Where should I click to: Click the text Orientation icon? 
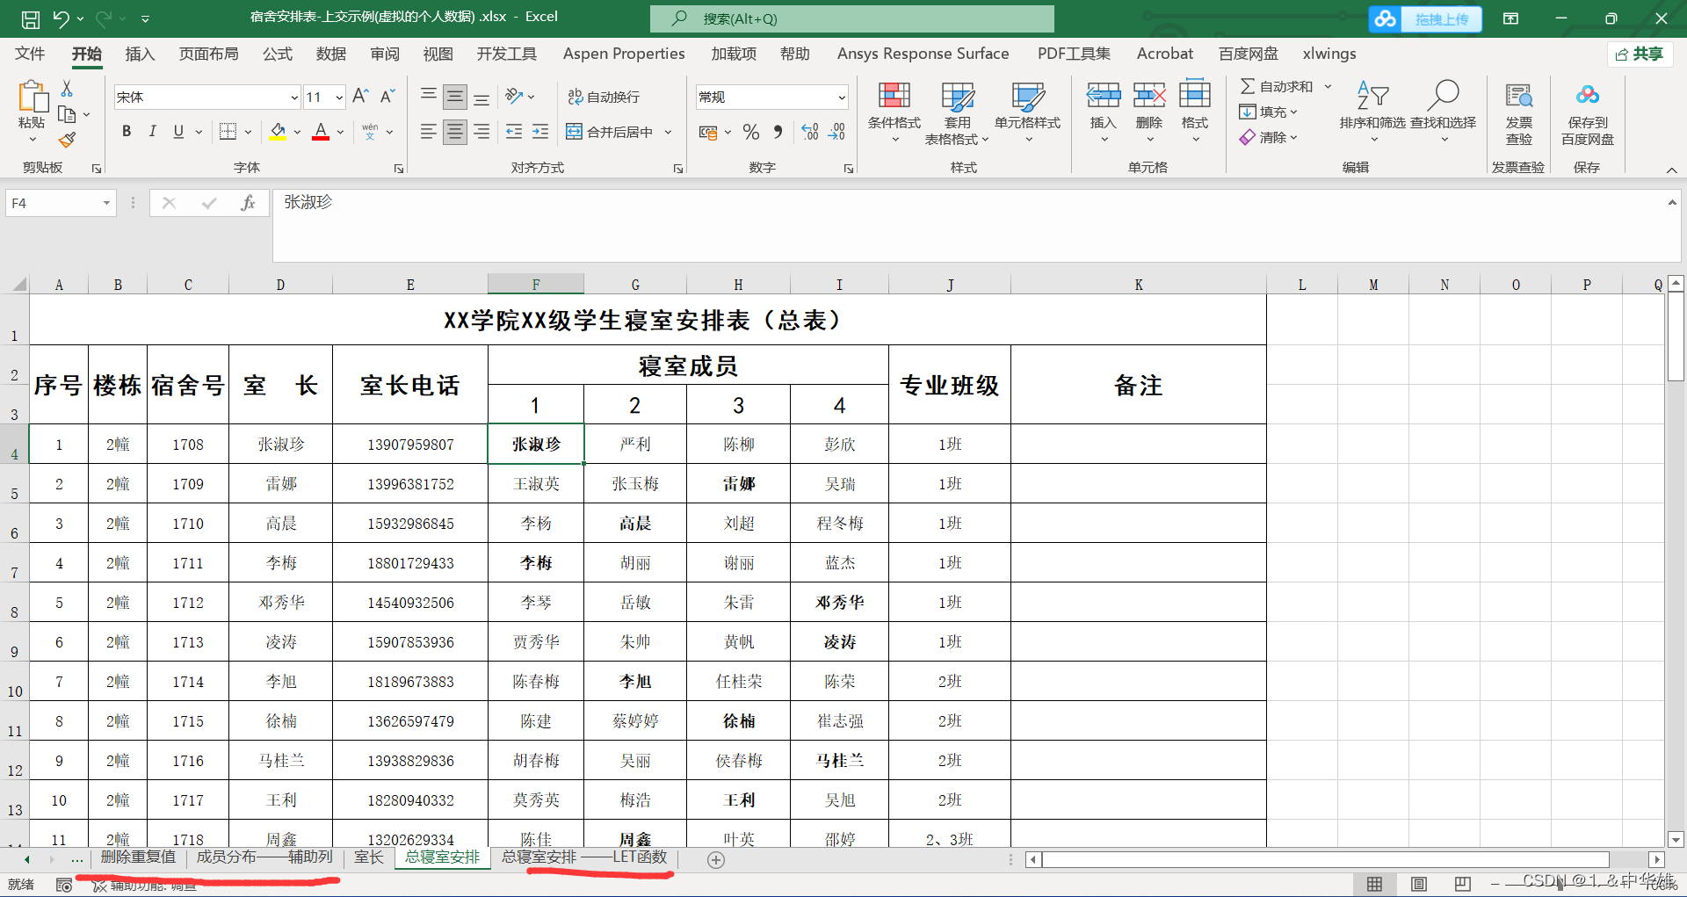515,97
